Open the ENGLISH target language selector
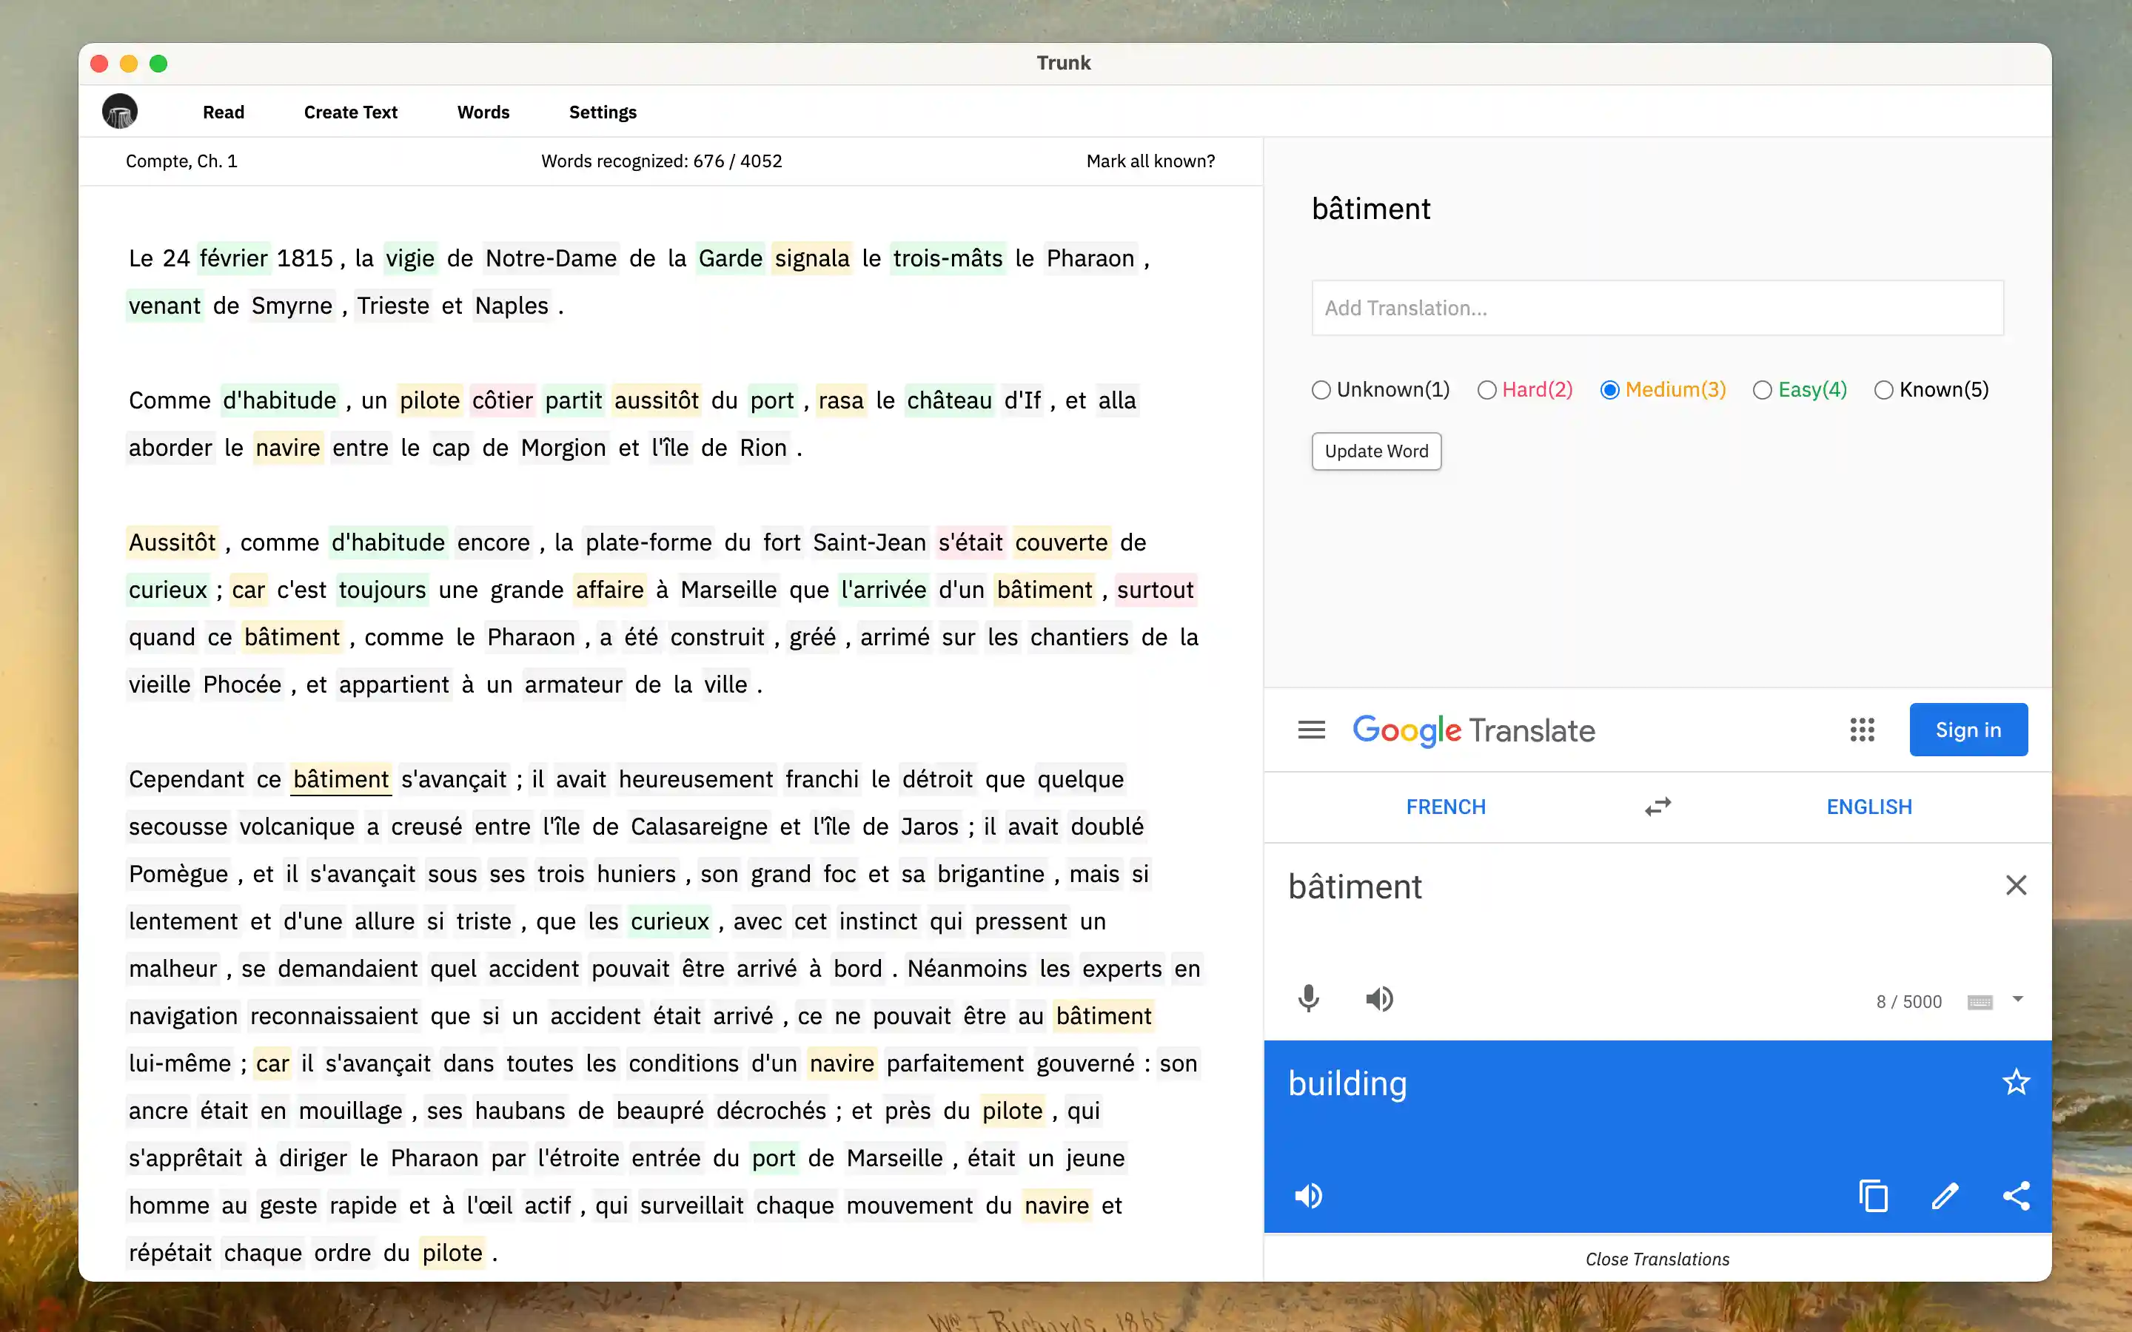The image size is (2132, 1332). pyautogui.click(x=1868, y=807)
